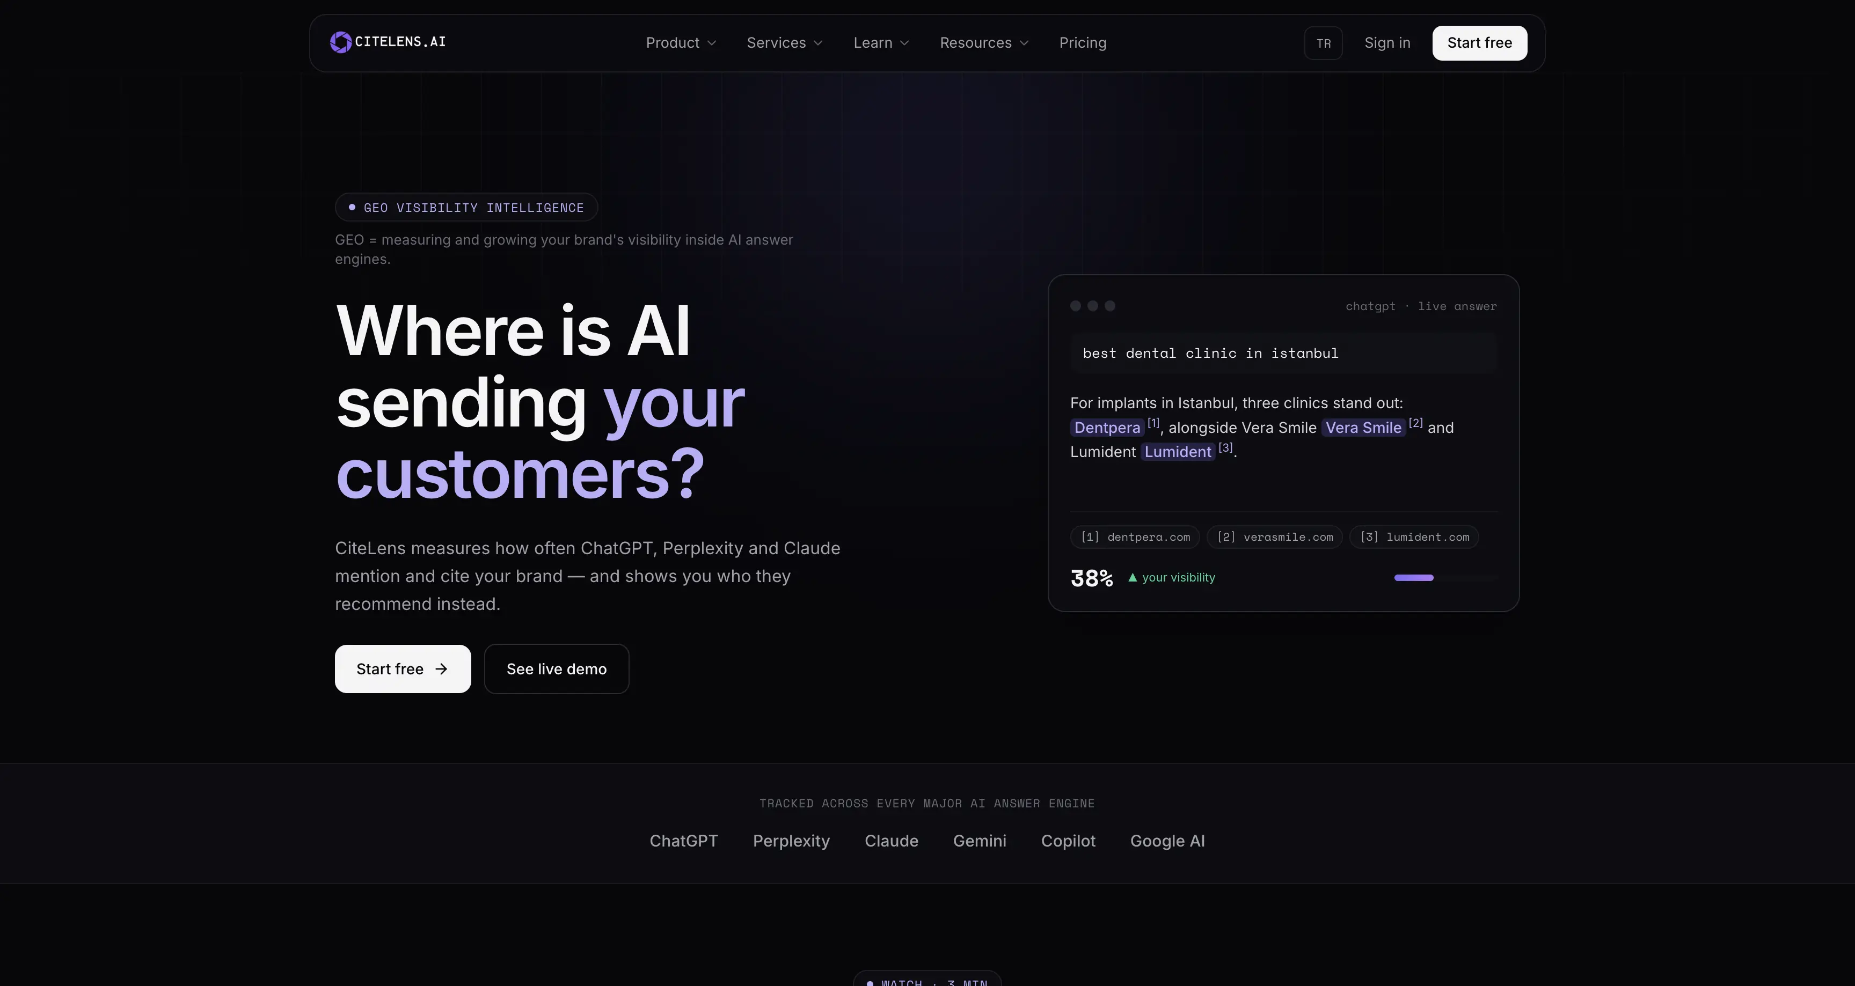Click ChatGPT in the tracked engines row
This screenshot has height=986, width=1855.
[683, 841]
